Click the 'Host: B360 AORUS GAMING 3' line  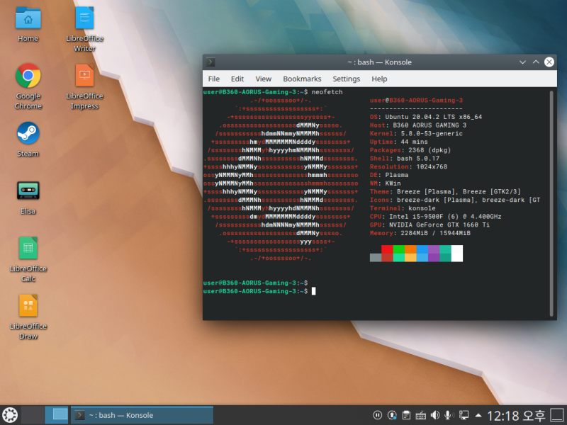(418, 125)
